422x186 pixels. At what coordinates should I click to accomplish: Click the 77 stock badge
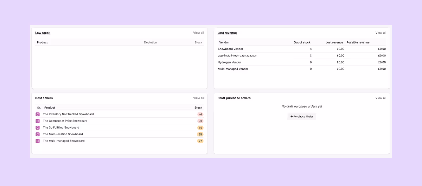pyautogui.click(x=200, y=141)
